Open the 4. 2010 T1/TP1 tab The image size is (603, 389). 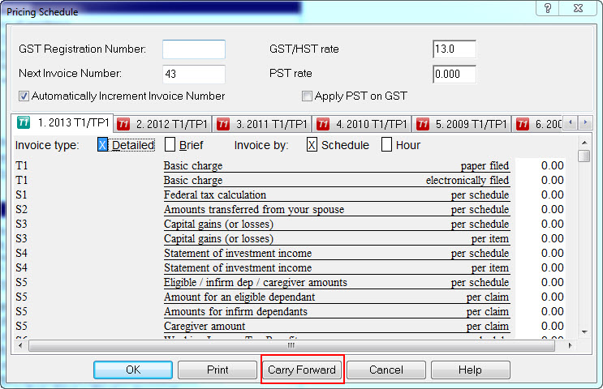pyautogui.click(x=362, y=124)
